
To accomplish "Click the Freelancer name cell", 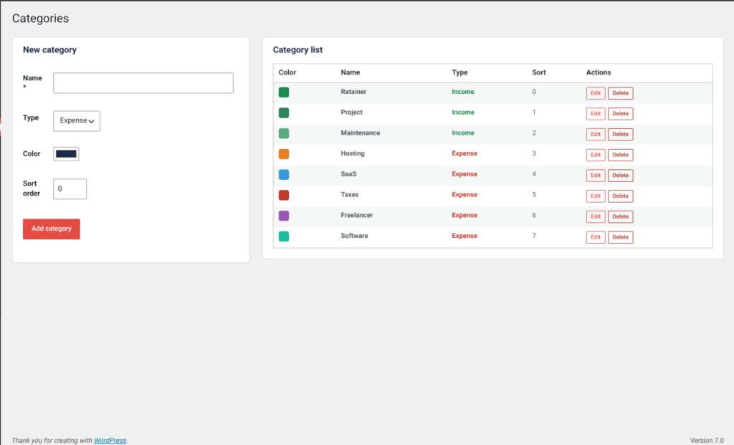I will (x=357, y=215).
